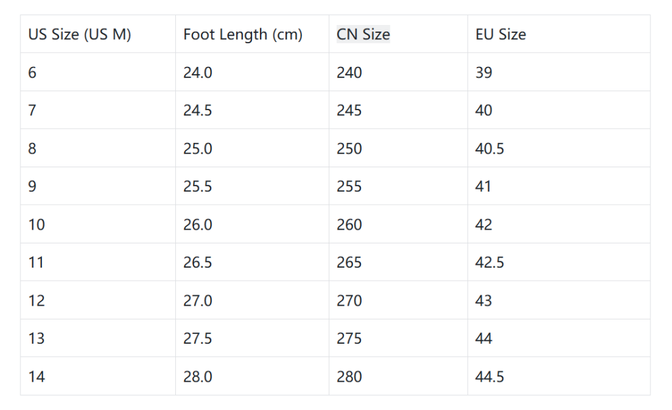Viewport: 672px width, 410px height.
Task: Click the 'EU Size' column header
Action: (x=500, y=34)
